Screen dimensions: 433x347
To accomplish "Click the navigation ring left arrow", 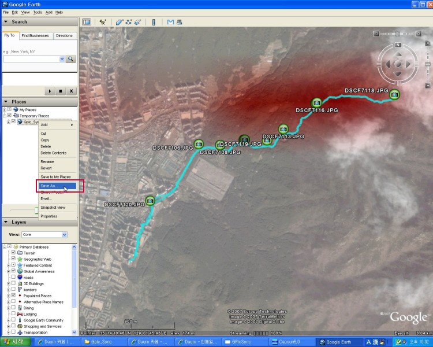I will click(388, 64).
